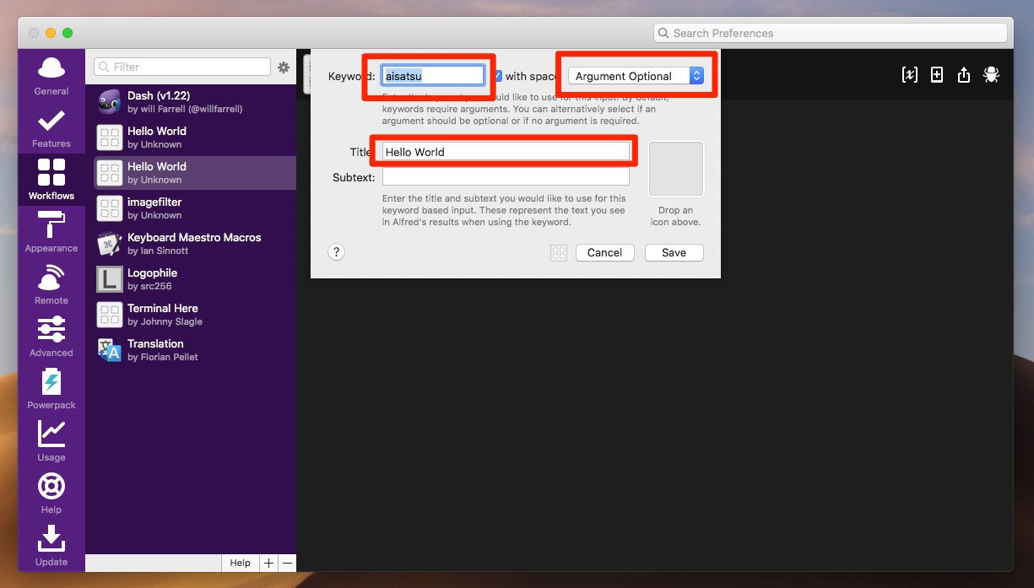Click the workflow Filter search field
Screen dimensions: 1034x588
point(182,67)
